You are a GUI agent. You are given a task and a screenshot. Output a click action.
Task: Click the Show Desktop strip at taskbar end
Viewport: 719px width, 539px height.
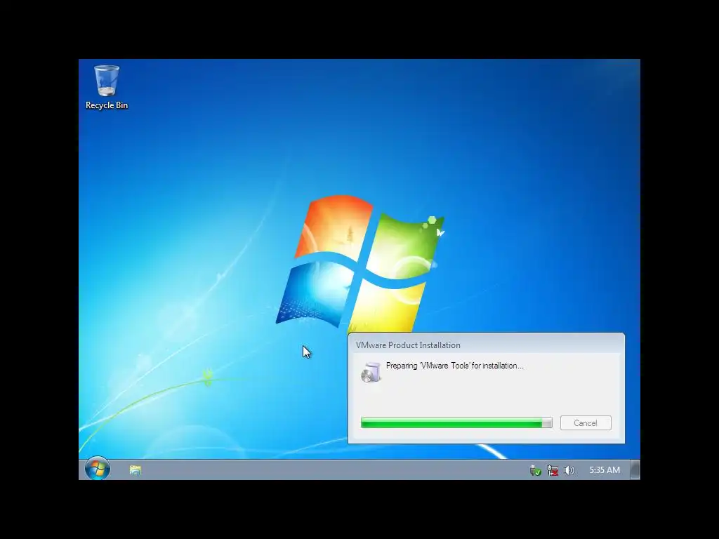click(x=635, y=470)
